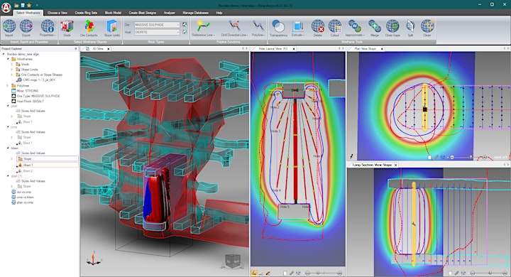The width and height of the screenshot is (511, 277).
Task: Select Blast 1 under klein
Action: [28, 165]
